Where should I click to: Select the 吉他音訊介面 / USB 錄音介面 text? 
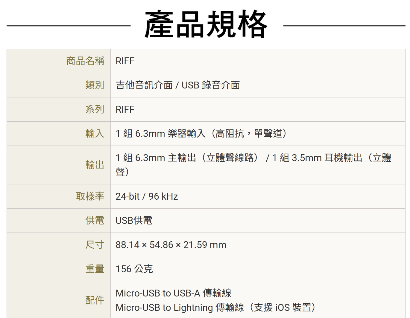[178, 85]
